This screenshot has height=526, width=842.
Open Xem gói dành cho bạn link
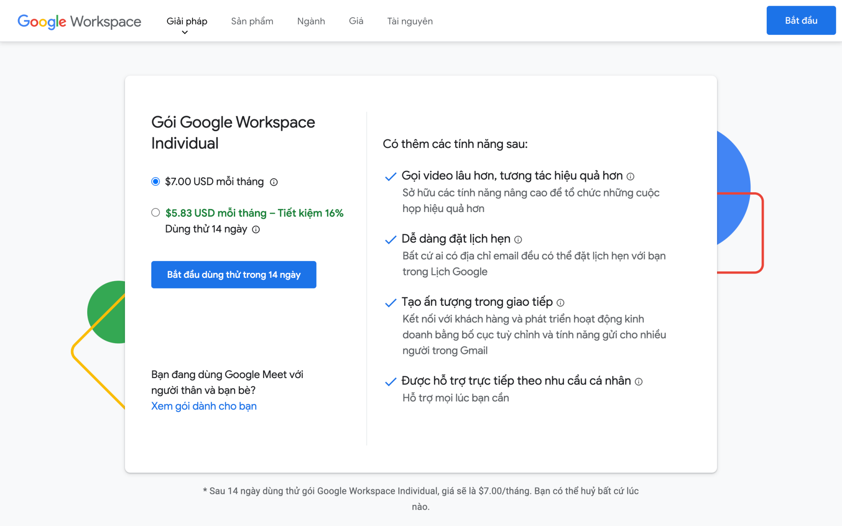tap(204, 406)
